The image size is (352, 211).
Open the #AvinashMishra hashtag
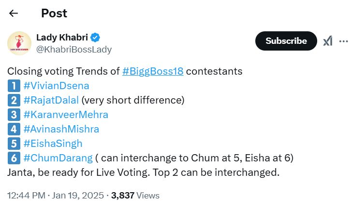point(61,129)
